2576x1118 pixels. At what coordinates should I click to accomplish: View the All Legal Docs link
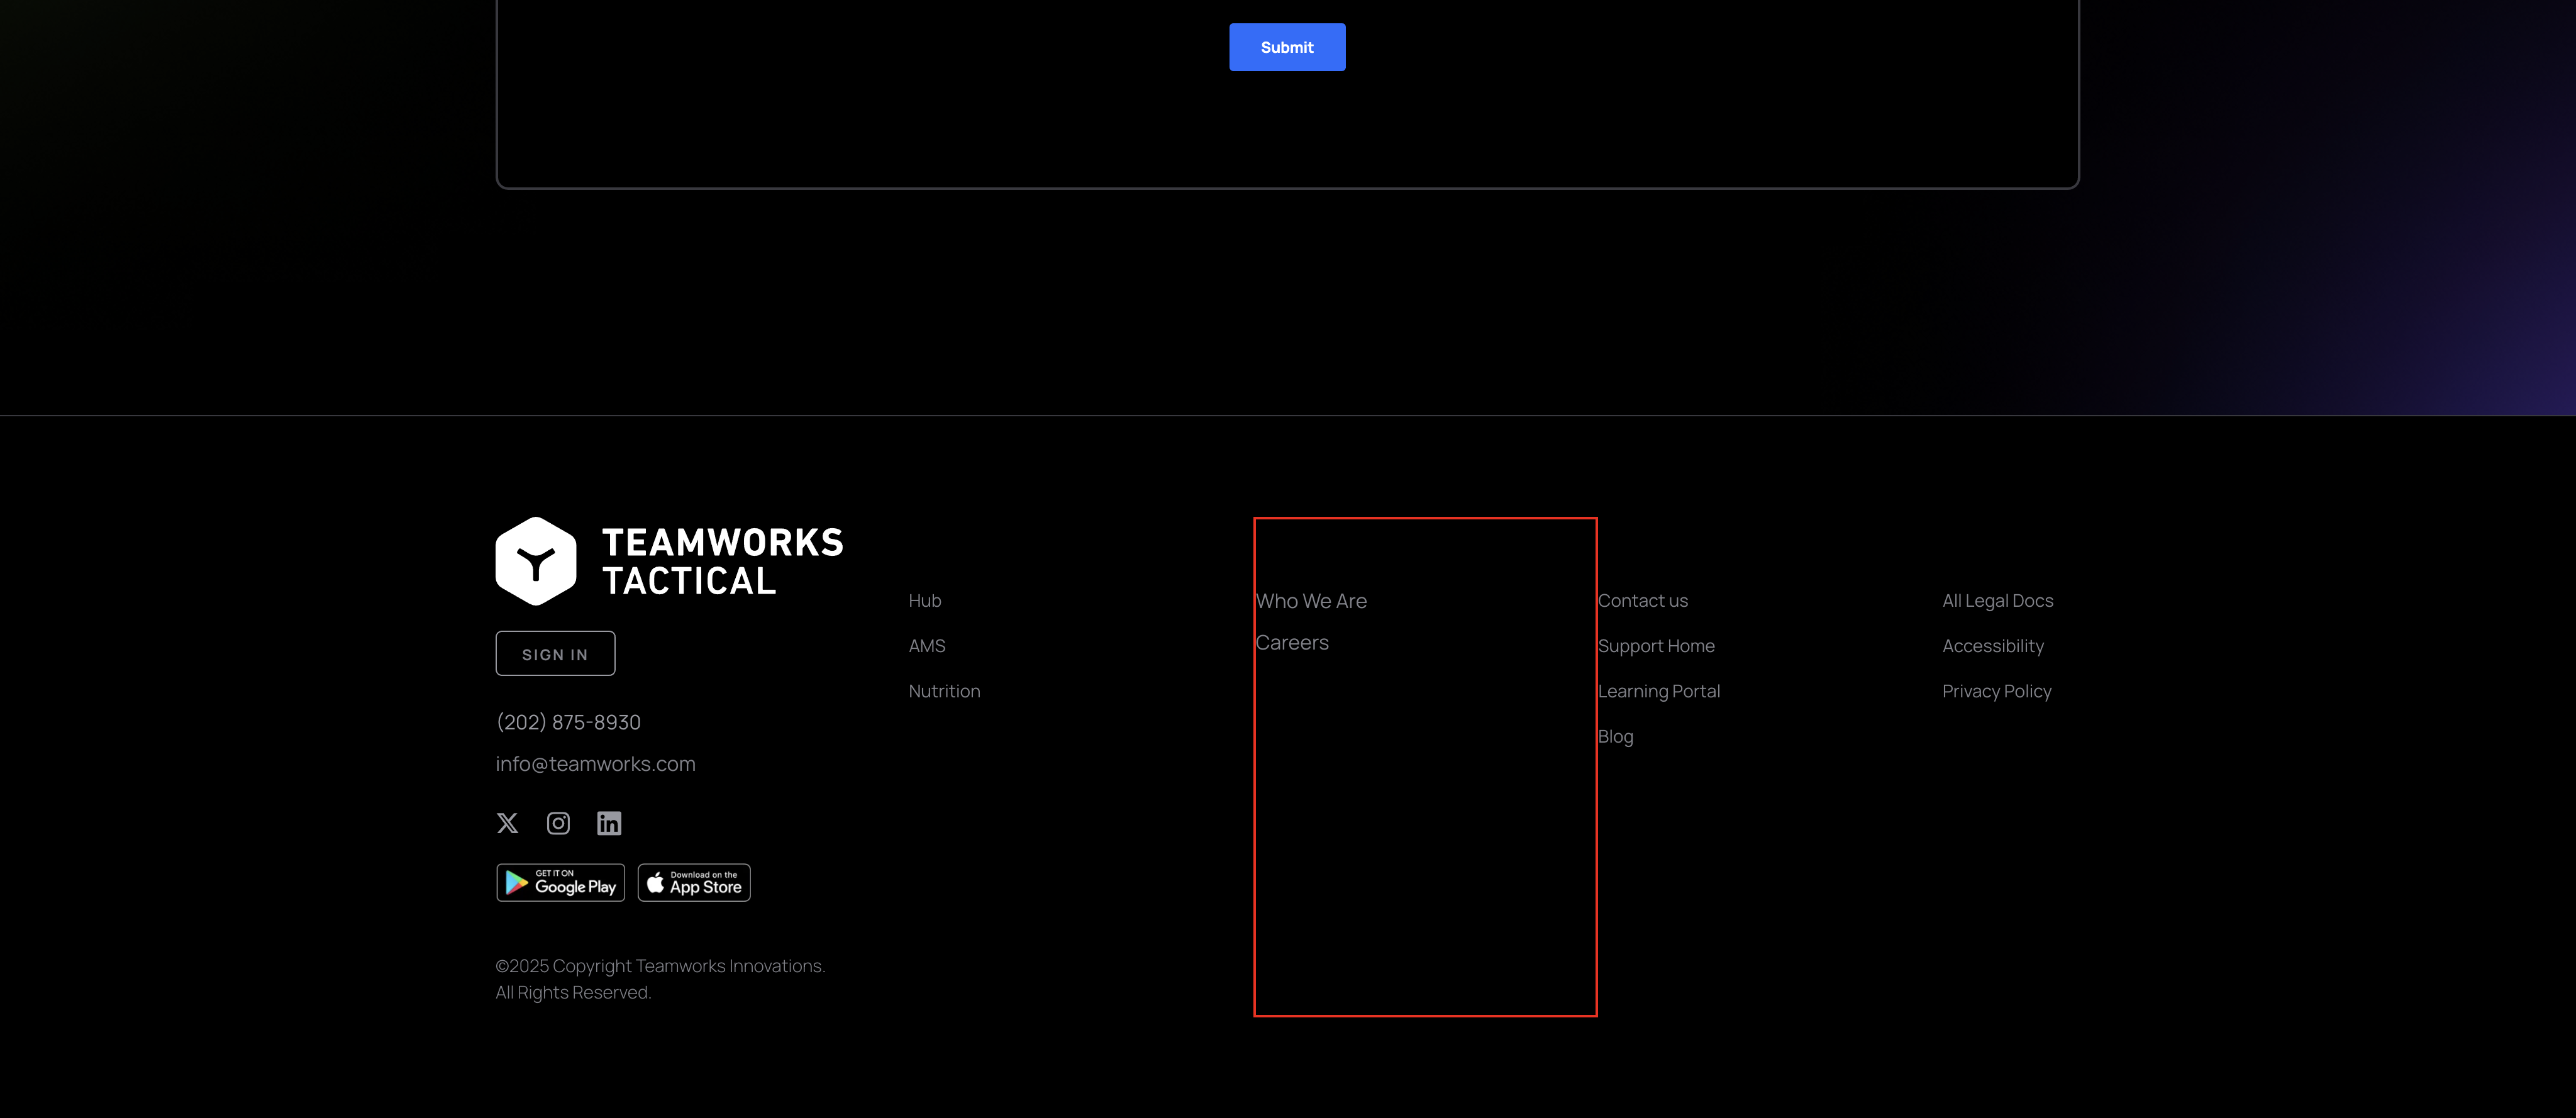point(1997,601)
